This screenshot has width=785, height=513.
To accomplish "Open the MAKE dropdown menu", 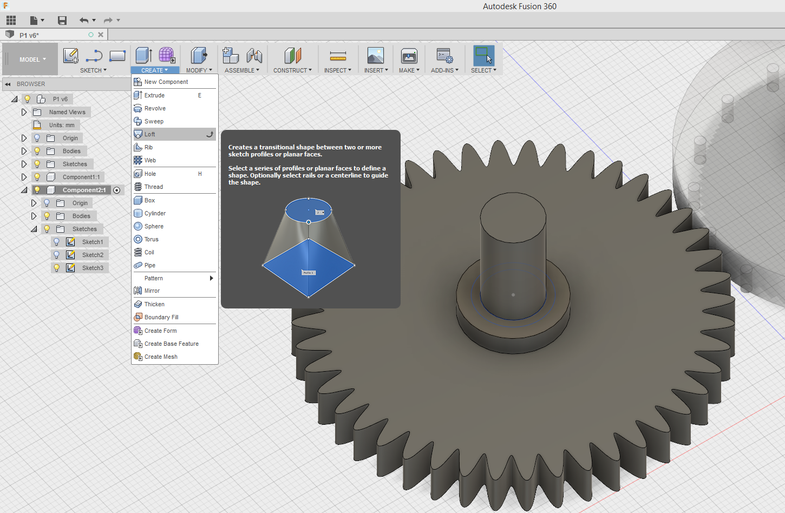I will 409,70.
